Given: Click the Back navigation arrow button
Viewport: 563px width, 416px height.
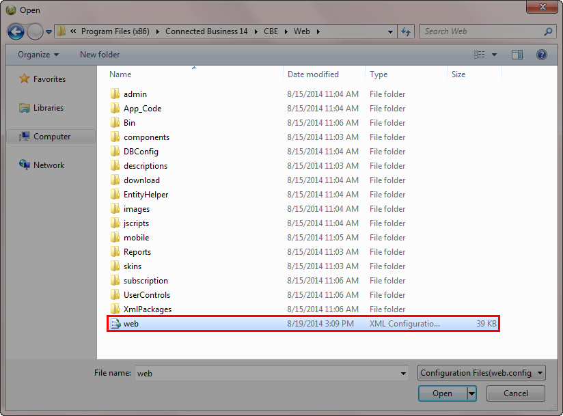Looking at the screenshot, I should click(x=16, y=31).
